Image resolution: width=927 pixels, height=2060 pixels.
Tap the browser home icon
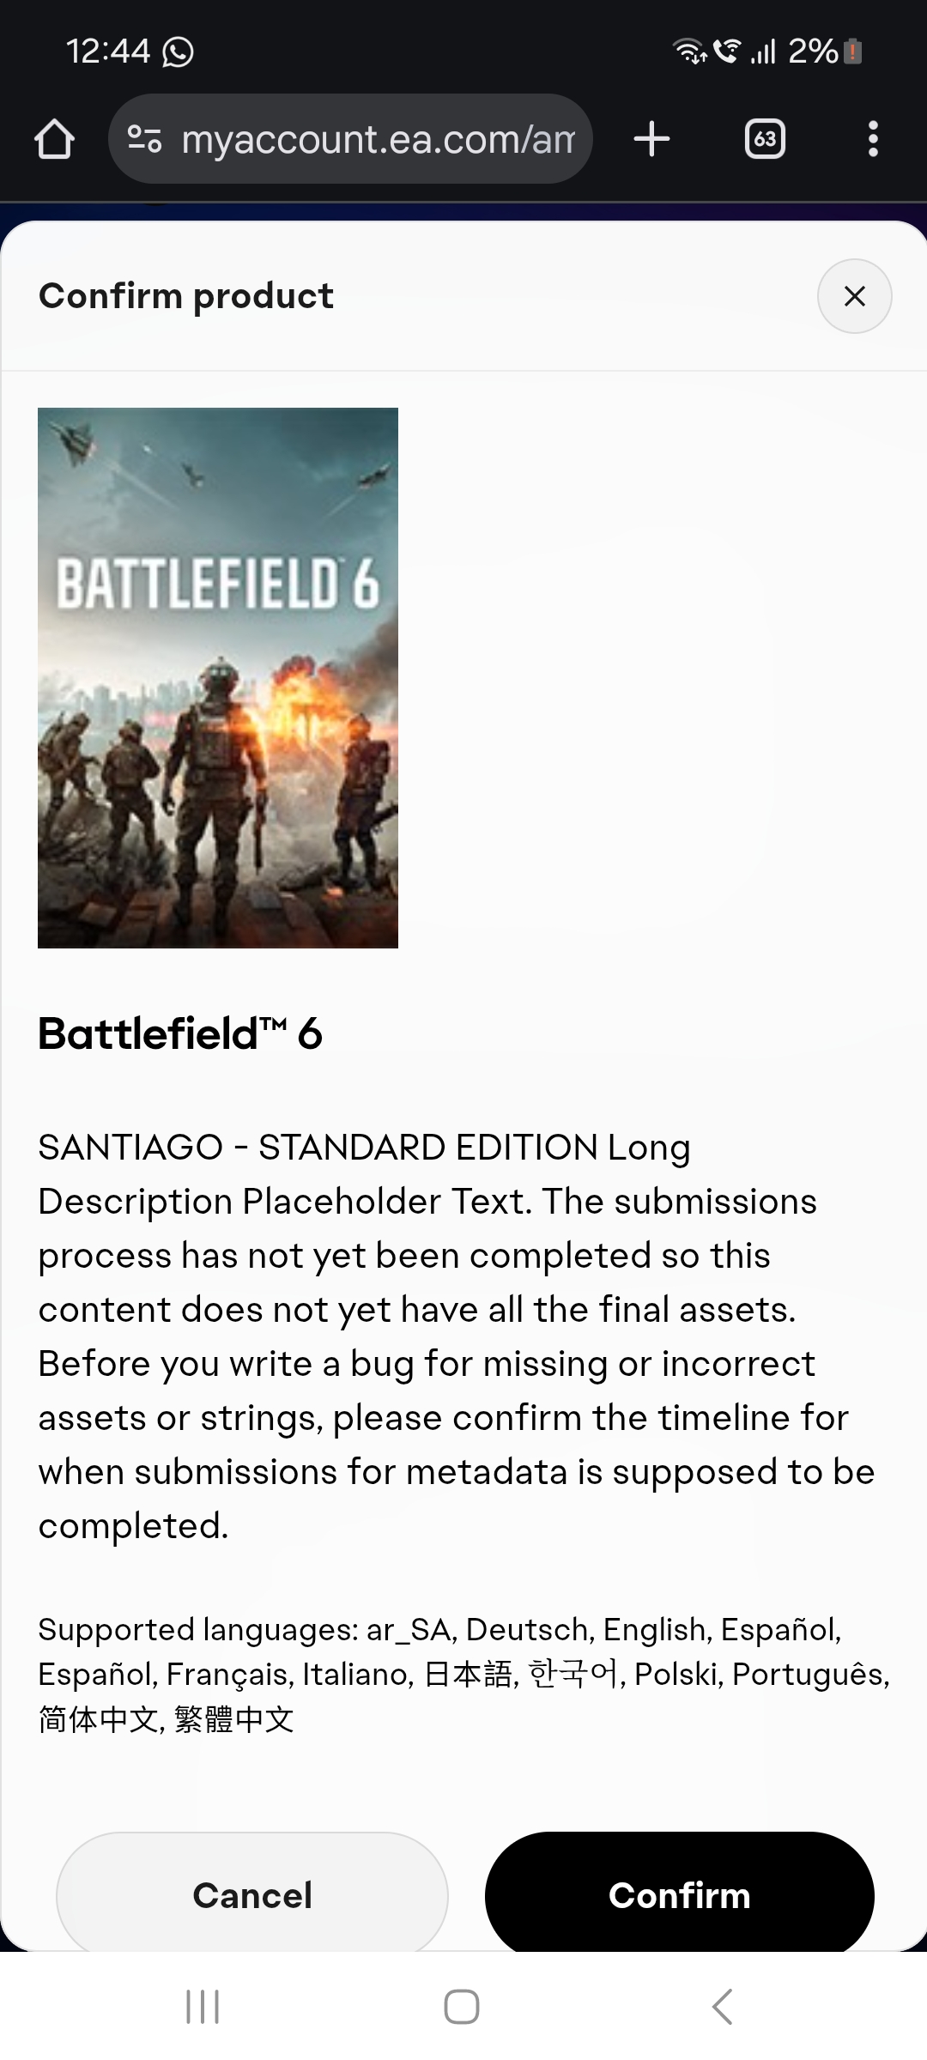pyautogui.click(x=54, y=139)
